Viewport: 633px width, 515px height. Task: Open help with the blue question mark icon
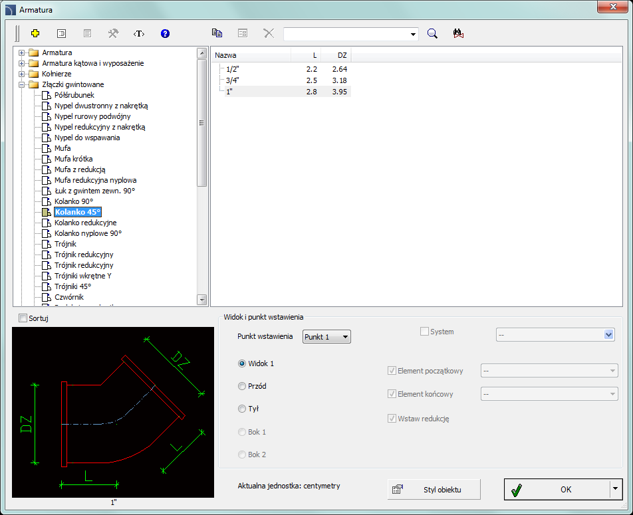165,33
